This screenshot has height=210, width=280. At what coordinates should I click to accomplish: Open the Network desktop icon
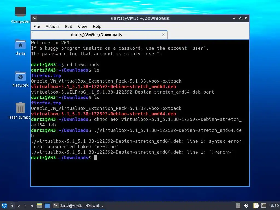pos(20,79)
